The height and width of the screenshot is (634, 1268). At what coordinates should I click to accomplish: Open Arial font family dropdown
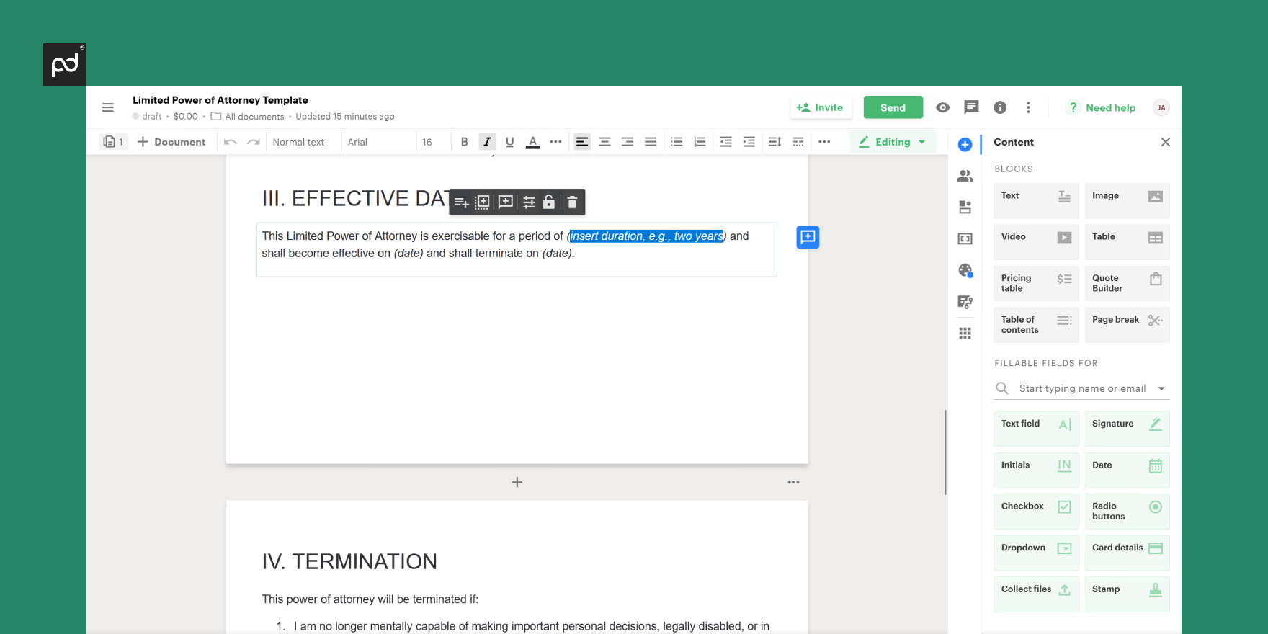(x=378, y=142)
